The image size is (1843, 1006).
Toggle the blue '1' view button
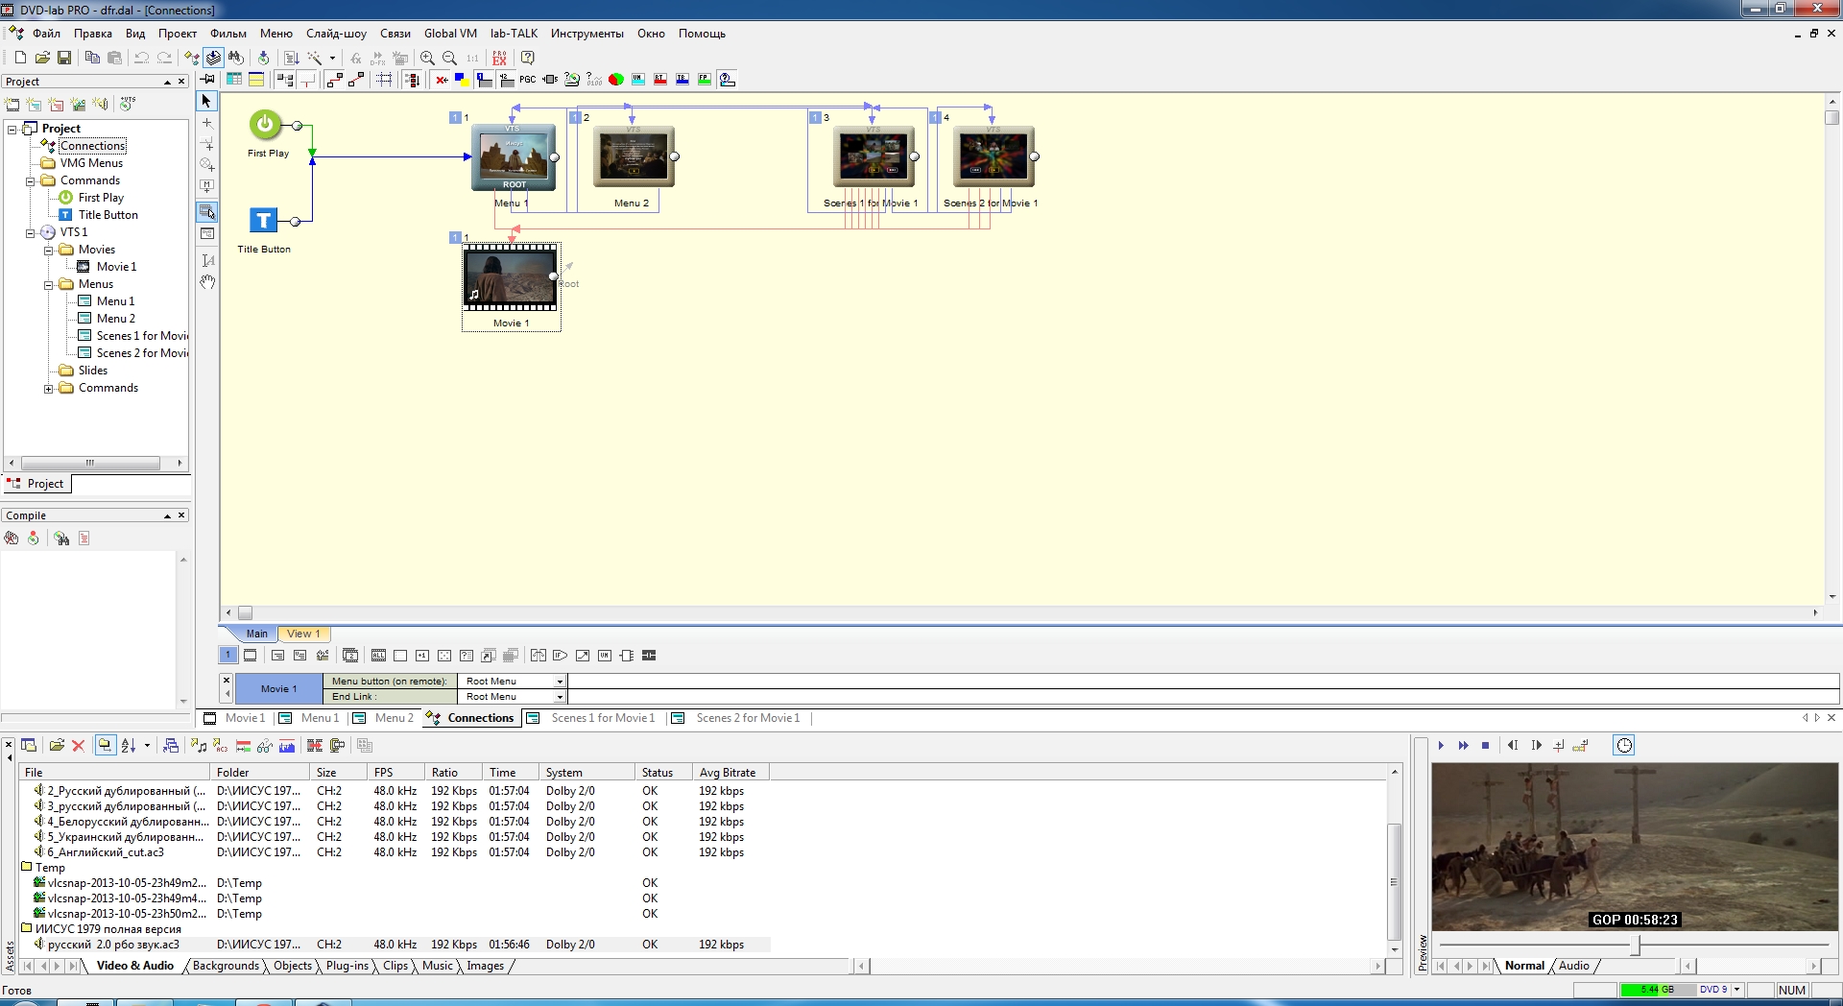(x=228, y=656)
